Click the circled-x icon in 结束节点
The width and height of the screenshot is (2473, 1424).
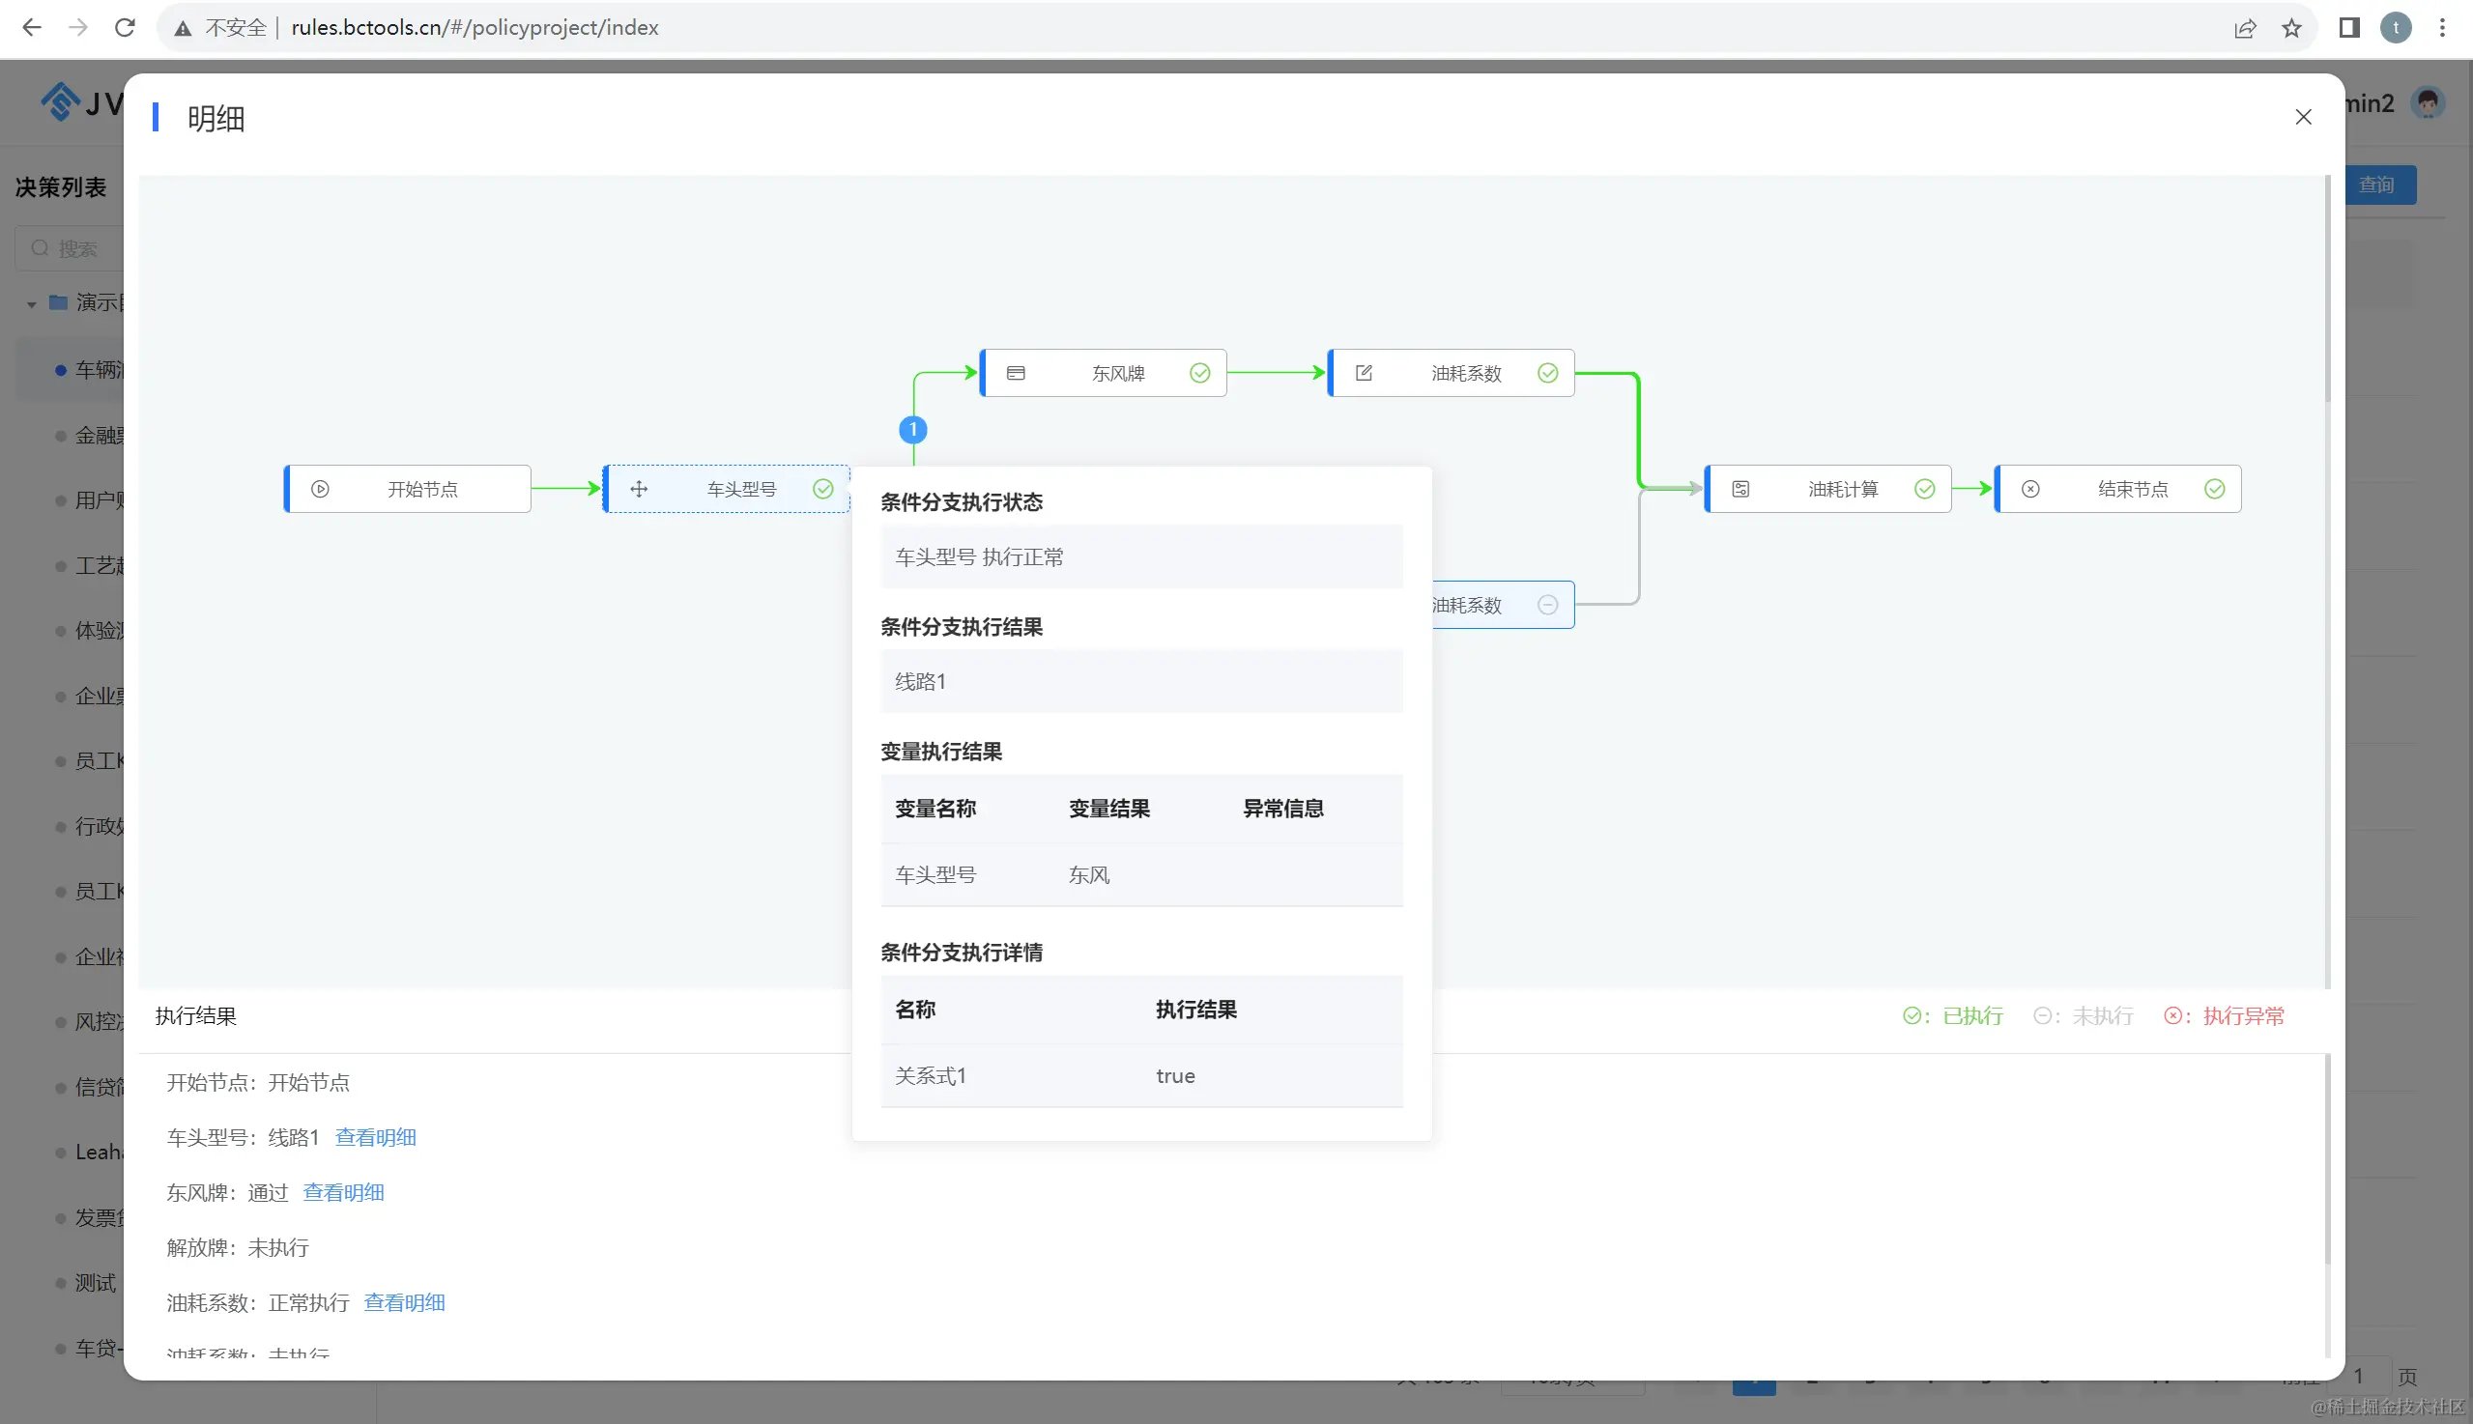tap(2030, 489)
